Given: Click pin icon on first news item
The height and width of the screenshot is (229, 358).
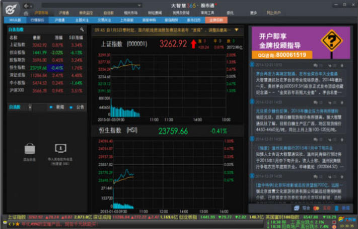Looking at the screenshot, I should point(342,66).
